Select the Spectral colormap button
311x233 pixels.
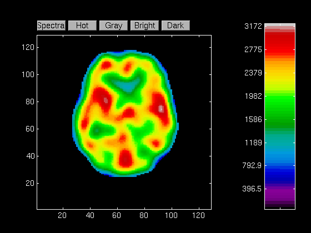click(x=51, y=26)
